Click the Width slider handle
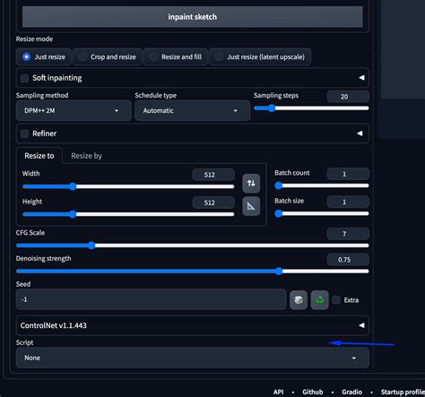Viewport: 425px width, 397px height. coord(73,186)
